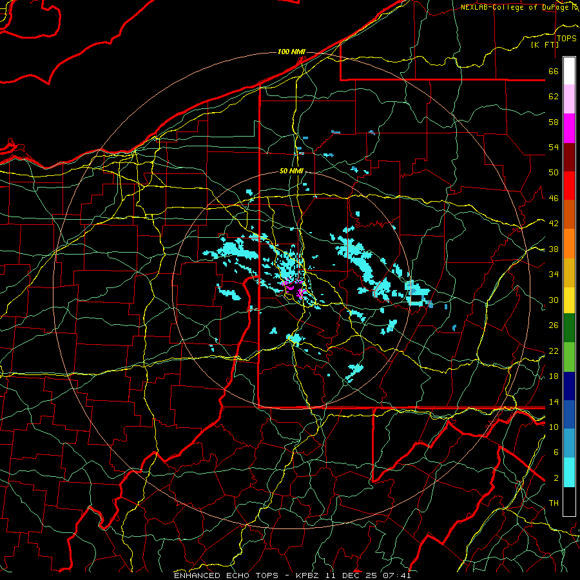Click the medium blue legend swatch
Viewport: 580px width, 580px height.
(569, 414)
